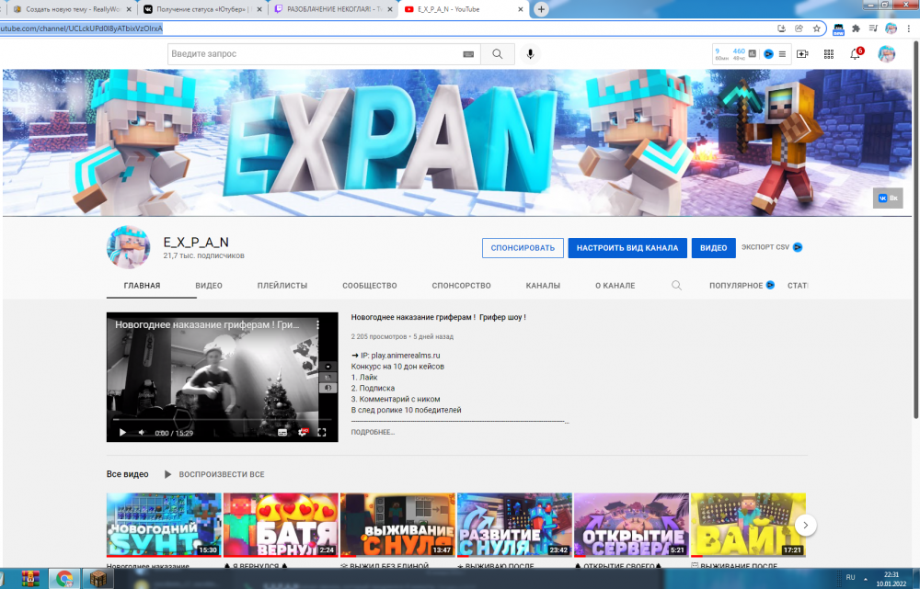920x589 pixels.
Task: Open a new browser tab
Action: [x=541, y=9]
